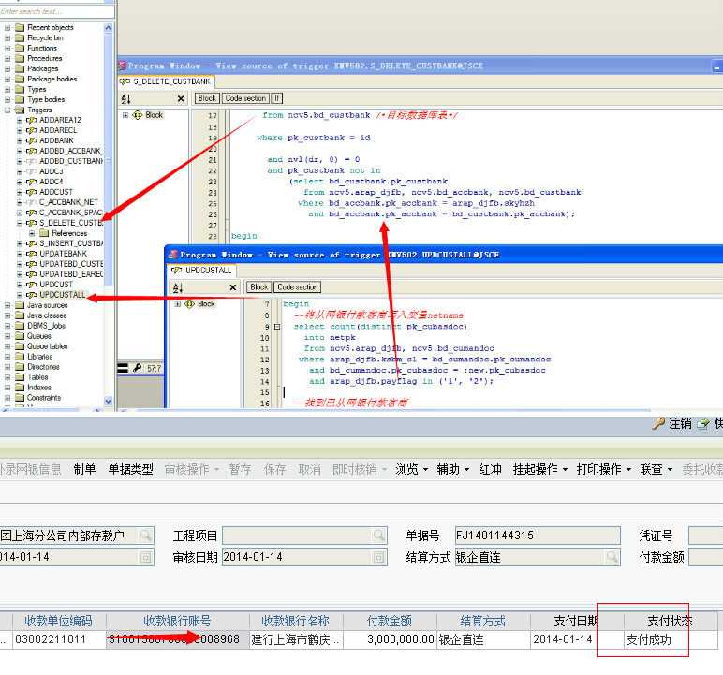Click Code section button in UPDCUSTALL window

[x=298, y=287]
